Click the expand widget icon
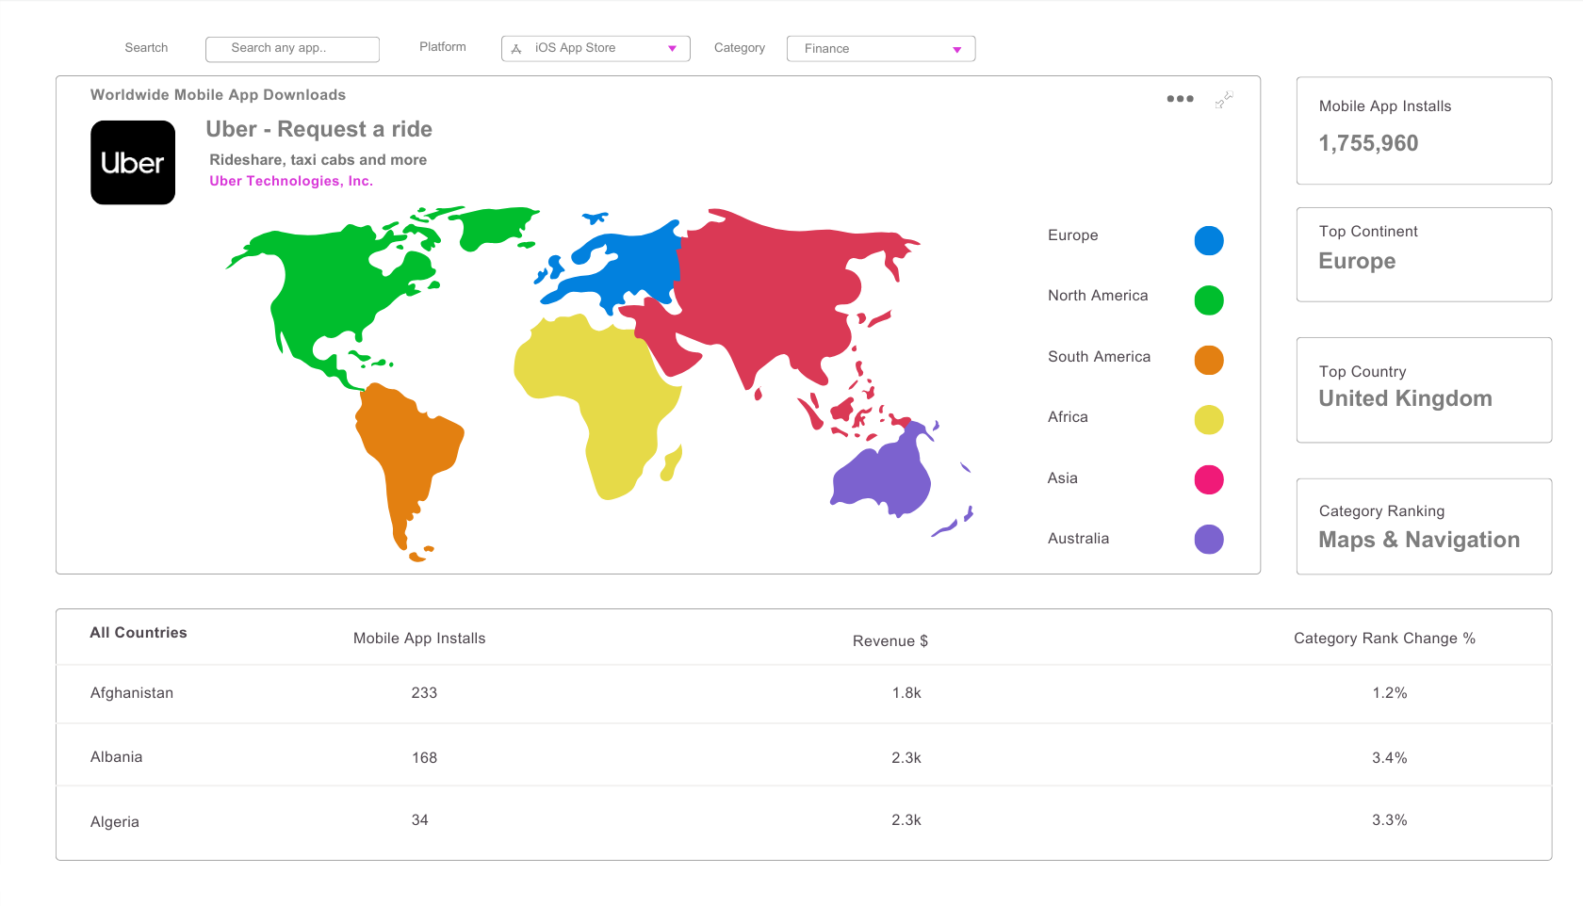The width and height of the screenshot is (1583, 906). (1224, 99)
